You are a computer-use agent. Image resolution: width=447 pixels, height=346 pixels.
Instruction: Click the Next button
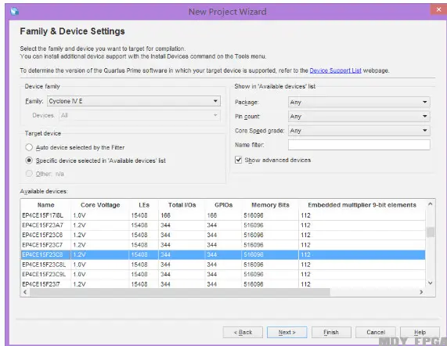coord(287,333)
